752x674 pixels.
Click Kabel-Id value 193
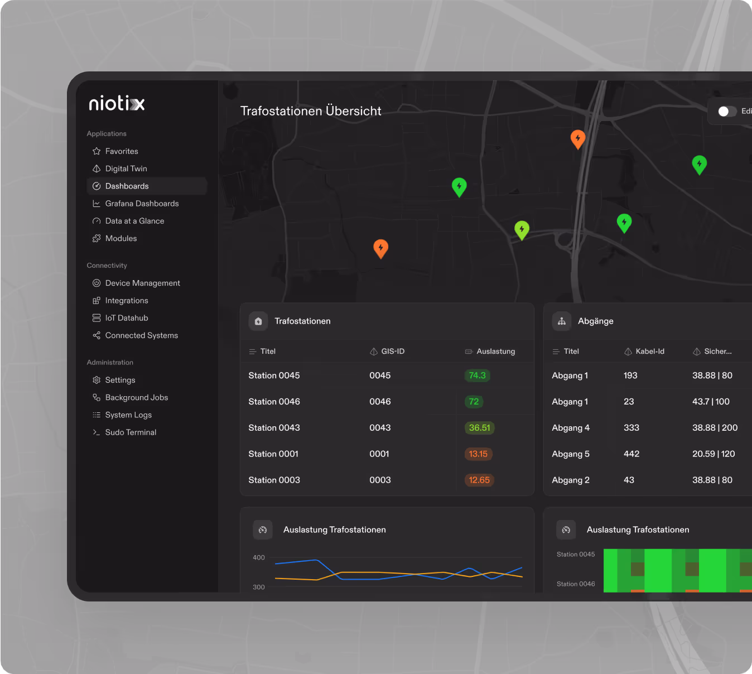click(630, 375)
